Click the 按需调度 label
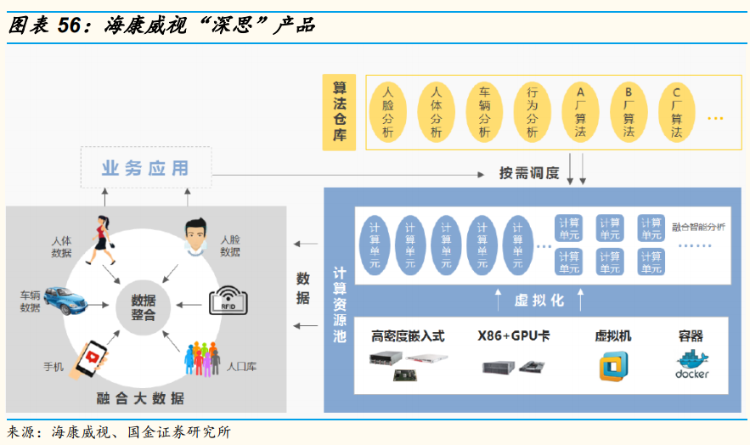Viewport: 750px width, 445px height. coord(529,173)
